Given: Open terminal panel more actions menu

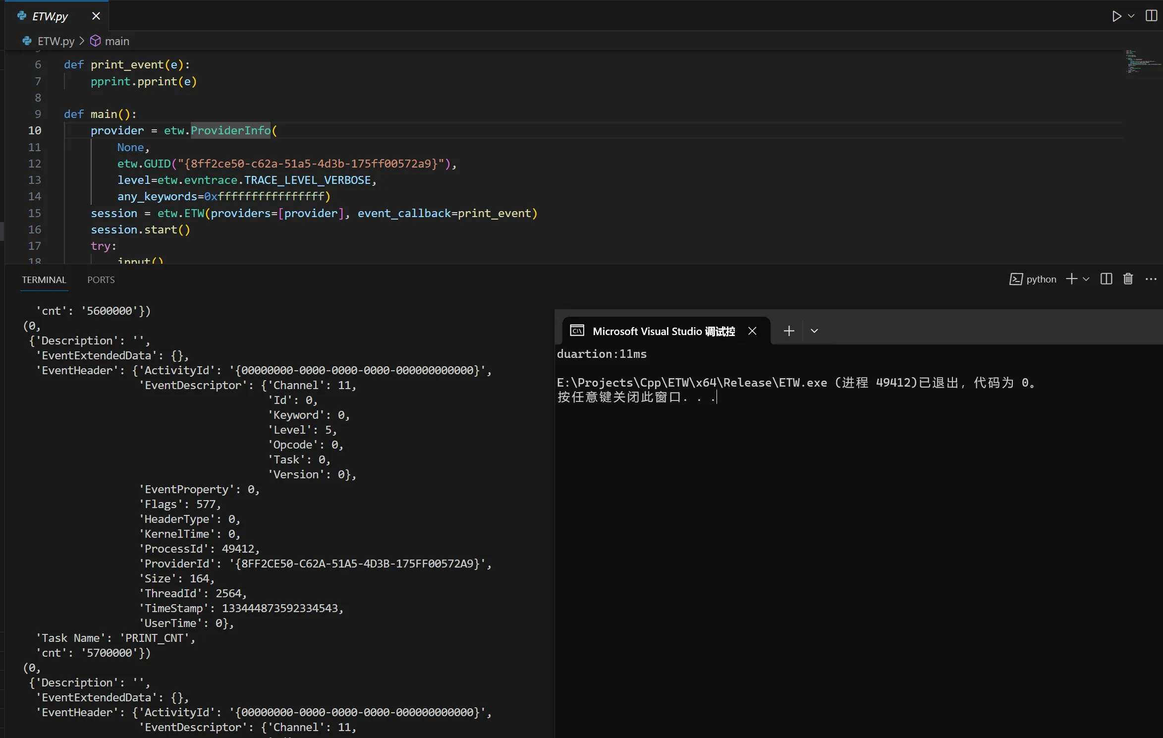Looking at the screenshot, I should click(x=1151, y=280).
